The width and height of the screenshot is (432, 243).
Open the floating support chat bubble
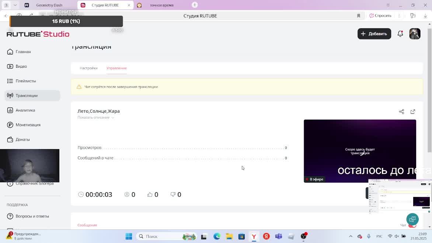point(412,219)
